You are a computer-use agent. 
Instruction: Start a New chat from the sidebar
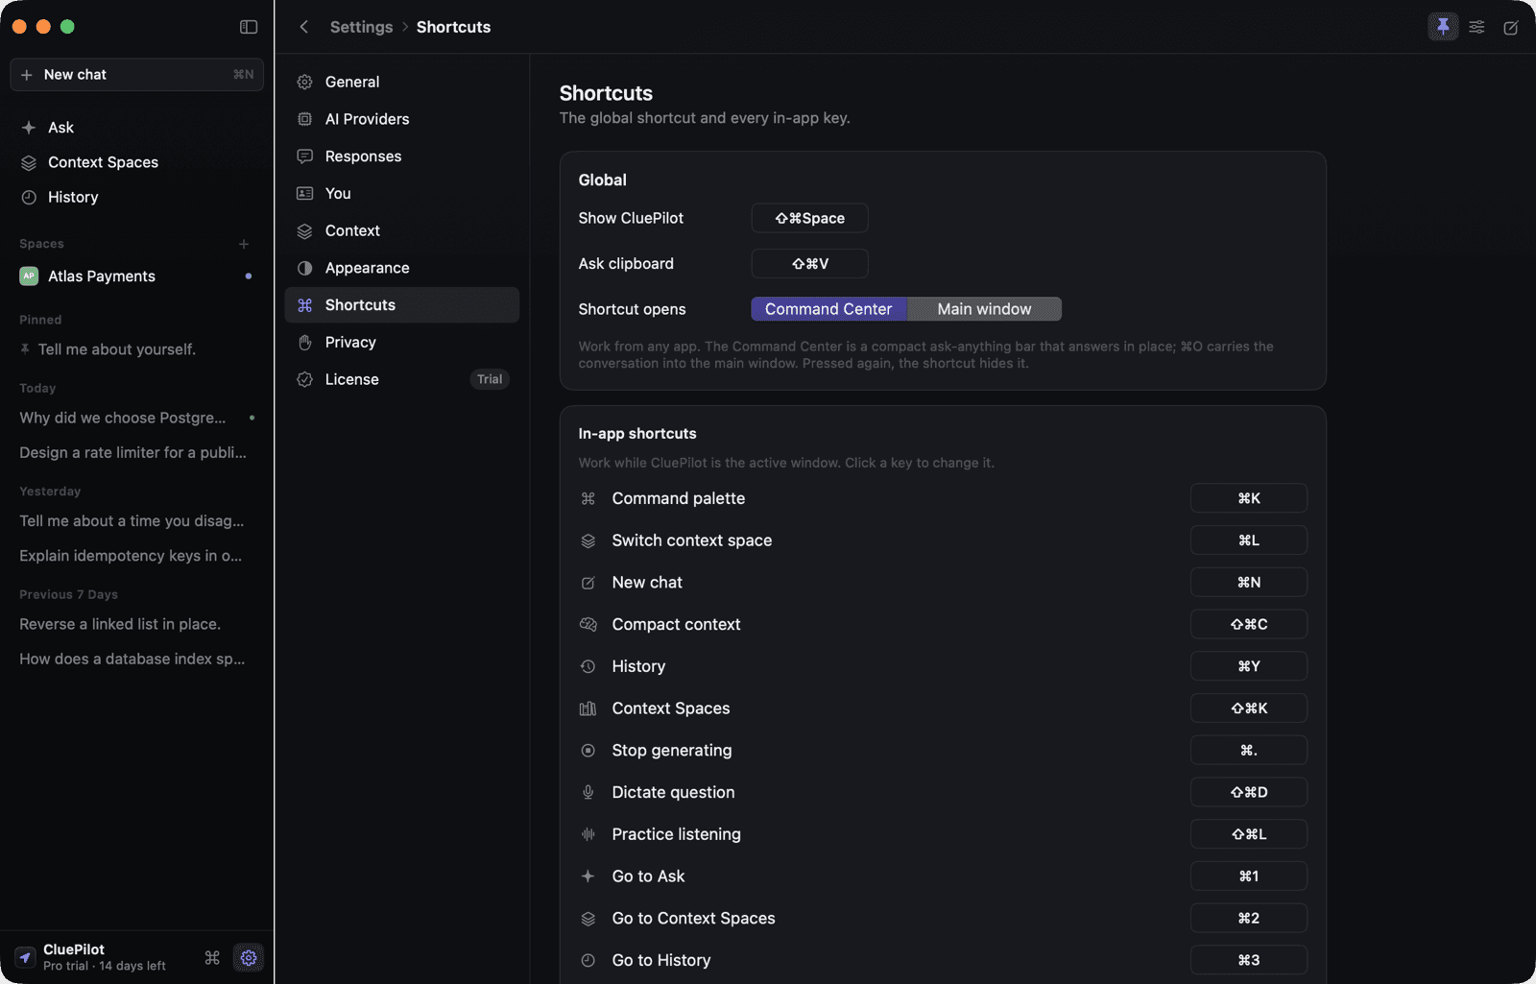tap(136, 75)
